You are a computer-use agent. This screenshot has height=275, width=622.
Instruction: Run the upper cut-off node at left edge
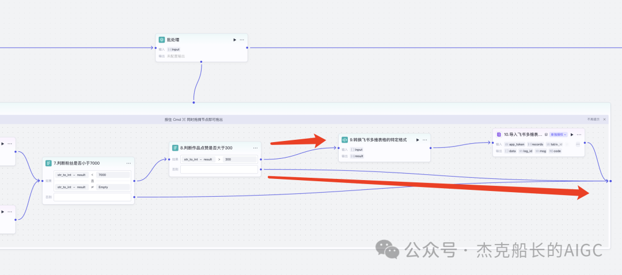[x=2, y=144]
